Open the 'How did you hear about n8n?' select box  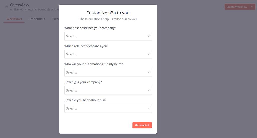click(105, 108)
